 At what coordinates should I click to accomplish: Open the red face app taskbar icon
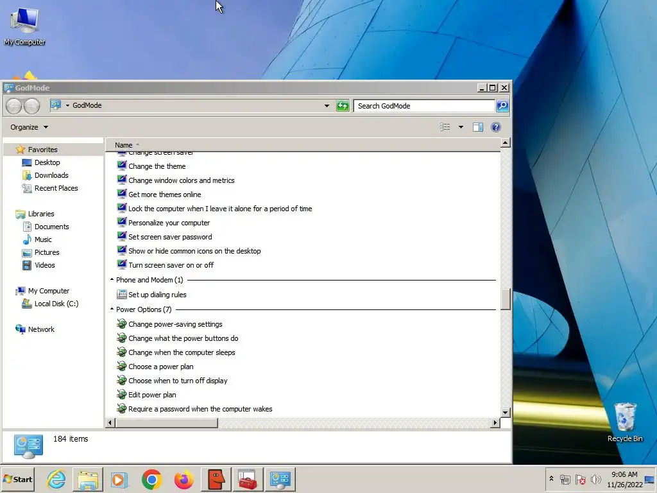click(x=216, y=479)
